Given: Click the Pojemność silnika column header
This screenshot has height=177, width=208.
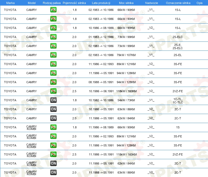Looking at the screenshot, I should pyautogui.click(x=74, y=3).
